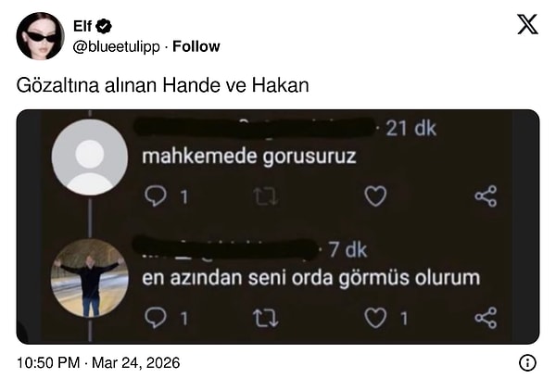Click the 21 dk comment timestamp

[x=411, y=128]
